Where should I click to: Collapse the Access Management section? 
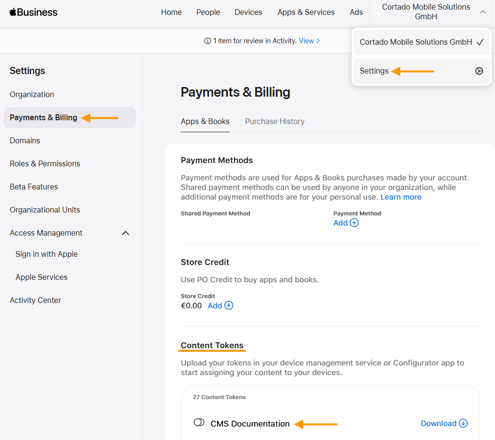pos(125,233)
